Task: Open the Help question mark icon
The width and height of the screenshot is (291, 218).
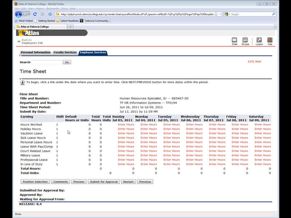Action: point(270,41)
